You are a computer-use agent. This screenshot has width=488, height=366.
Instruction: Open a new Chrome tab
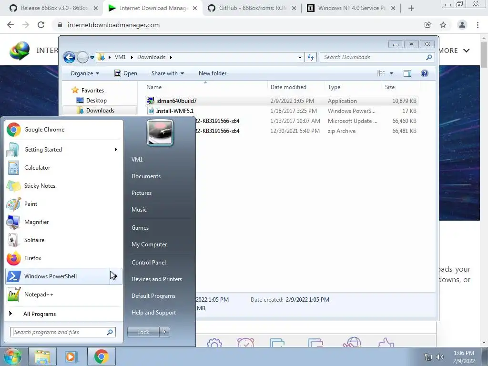pyautogui.click(x=411, y=8)
